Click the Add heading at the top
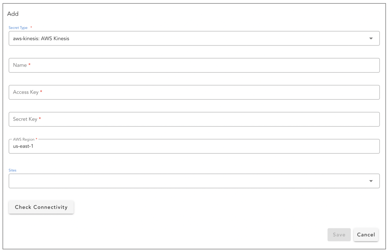 click(x=13, y=14)
